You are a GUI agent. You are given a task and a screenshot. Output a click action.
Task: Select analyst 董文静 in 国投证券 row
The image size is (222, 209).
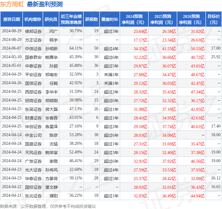(51, 187)
